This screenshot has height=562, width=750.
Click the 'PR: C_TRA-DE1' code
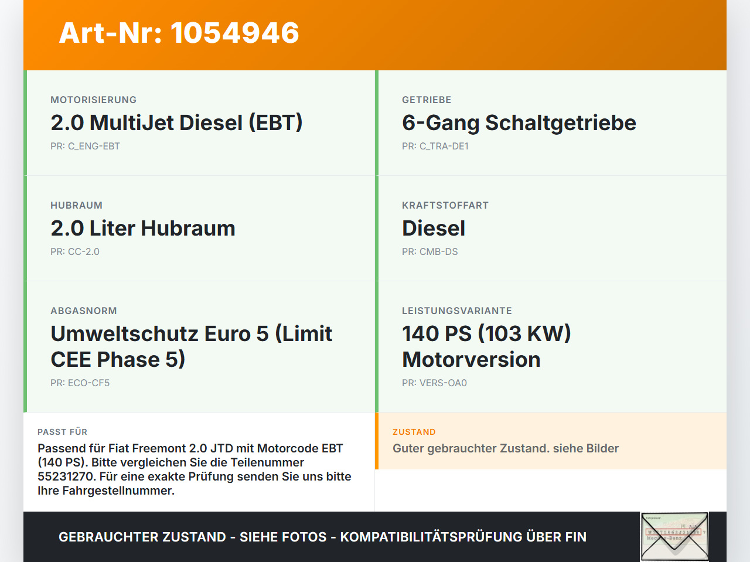[x=435, y=147]
